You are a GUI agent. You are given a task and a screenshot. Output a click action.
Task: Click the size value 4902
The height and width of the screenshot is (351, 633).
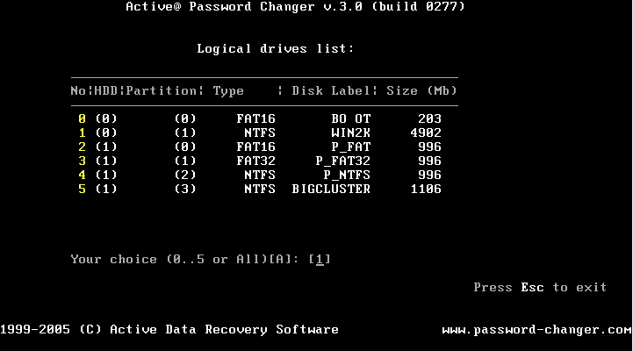(x=426, y=133)
